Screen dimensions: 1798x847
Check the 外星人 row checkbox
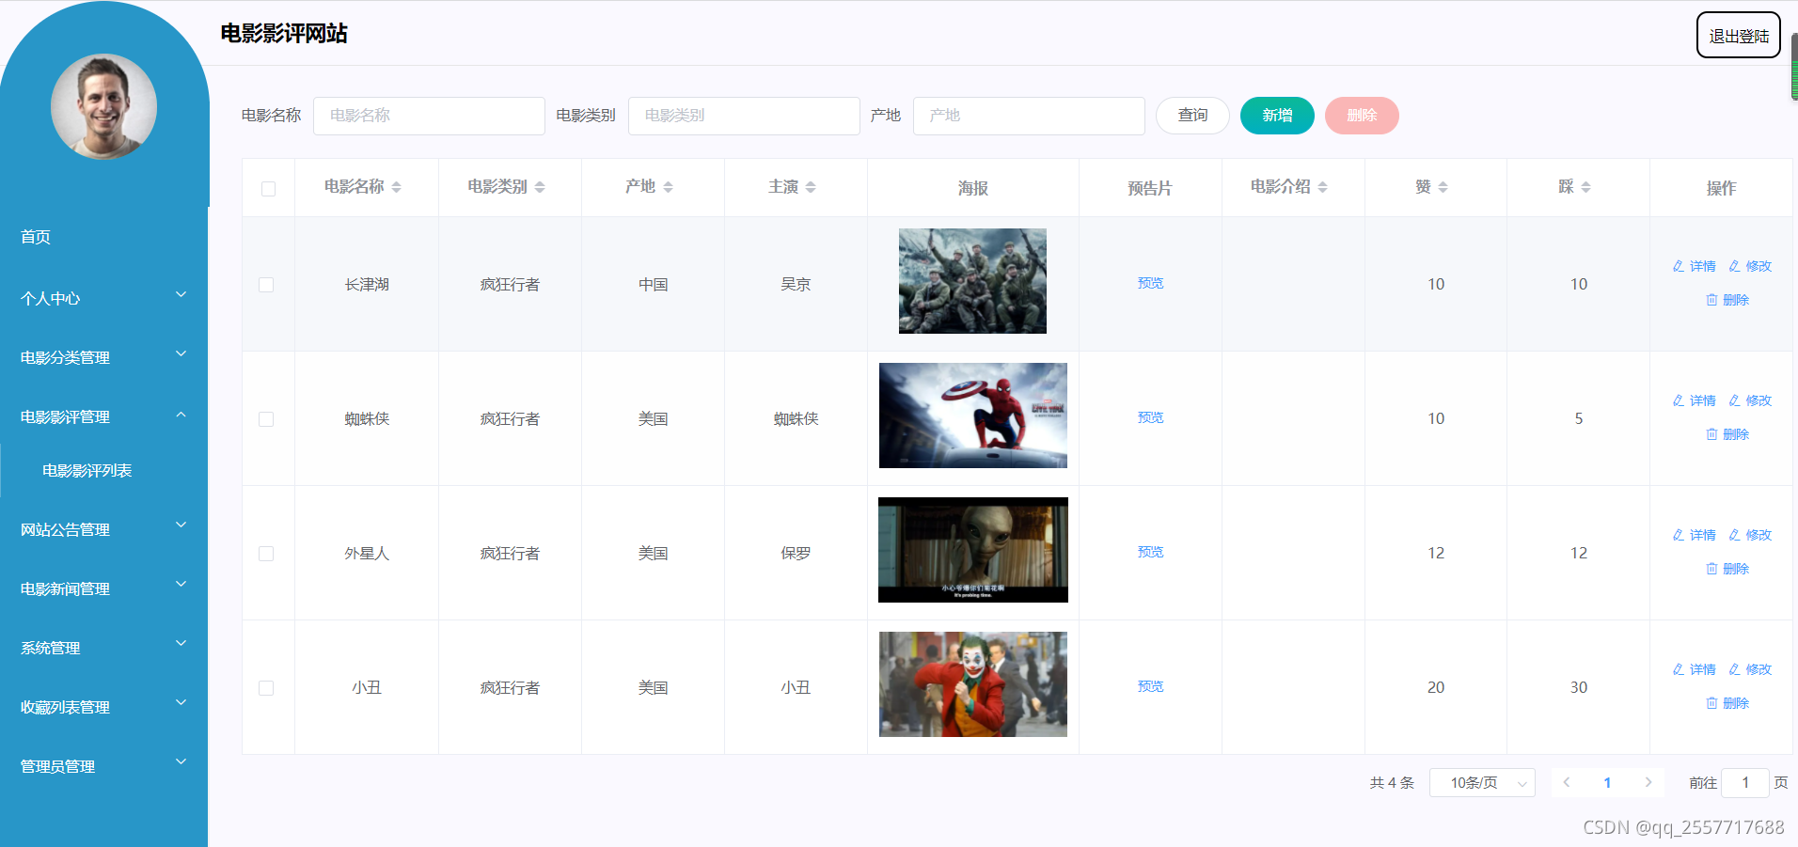click(266, 554)
